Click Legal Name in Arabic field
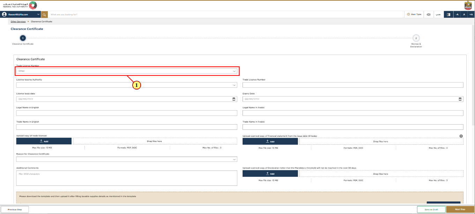This screenshot has width=475, height=214. coord(353,113)
